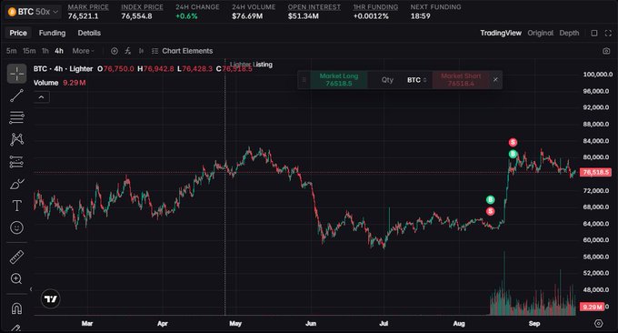Click the Open Interest value $51.34M

click(x=303, y=16)
